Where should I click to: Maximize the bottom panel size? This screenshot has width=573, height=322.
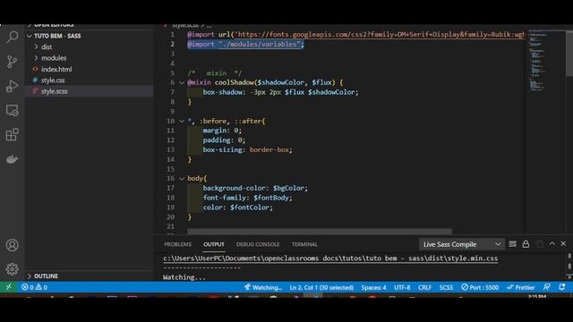(x=552, y=243)
